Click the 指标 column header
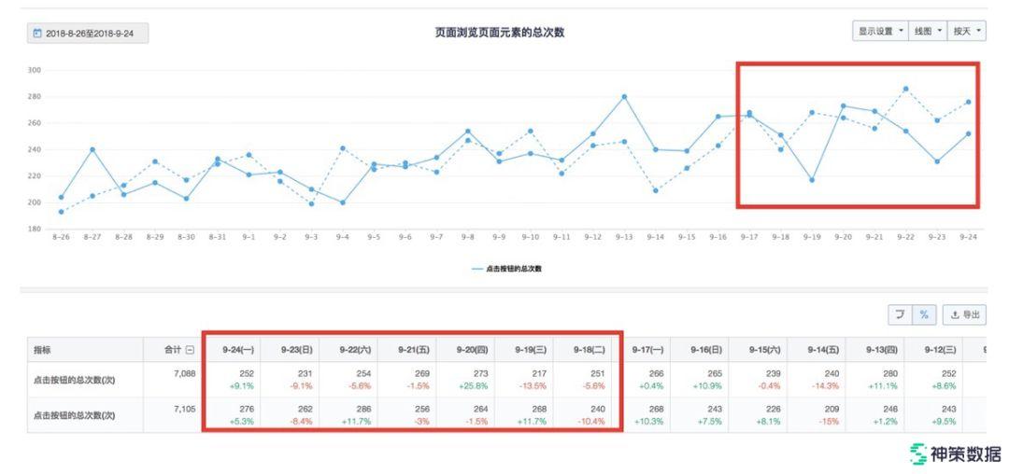 tap(43, 350)
